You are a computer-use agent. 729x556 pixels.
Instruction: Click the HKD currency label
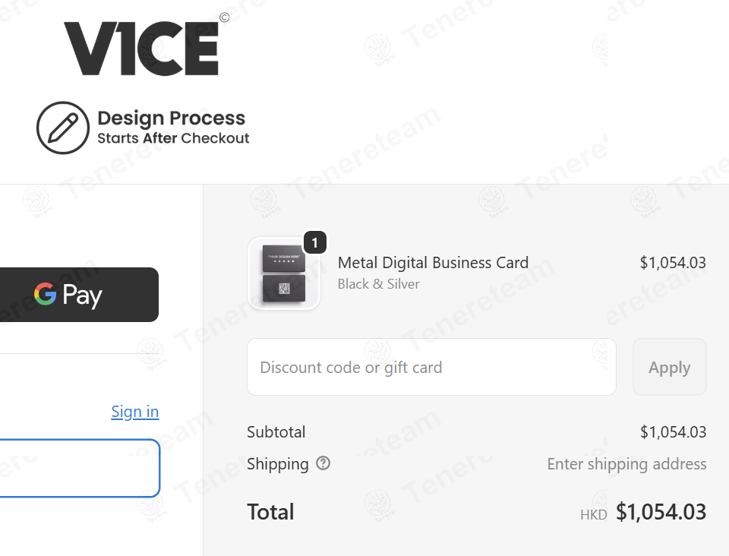(x=593, y=515)
